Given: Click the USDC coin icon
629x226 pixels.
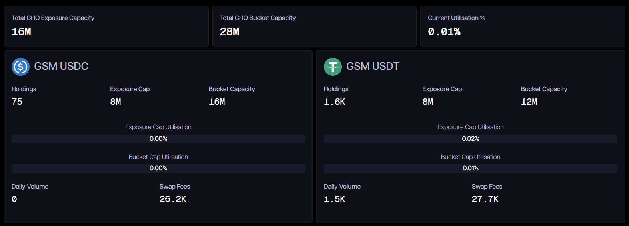Looking at the screenshot, I should click(20, 67).
